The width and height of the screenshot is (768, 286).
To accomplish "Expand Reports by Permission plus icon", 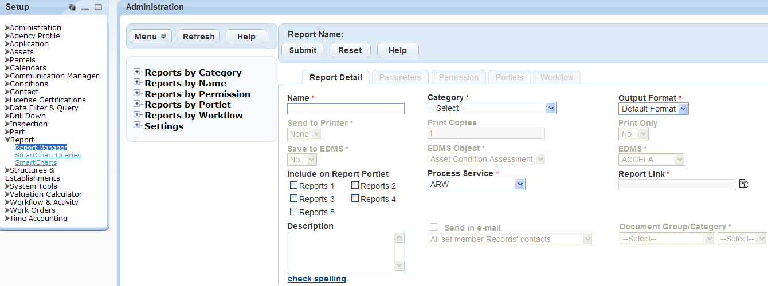I will coord(137,93).
